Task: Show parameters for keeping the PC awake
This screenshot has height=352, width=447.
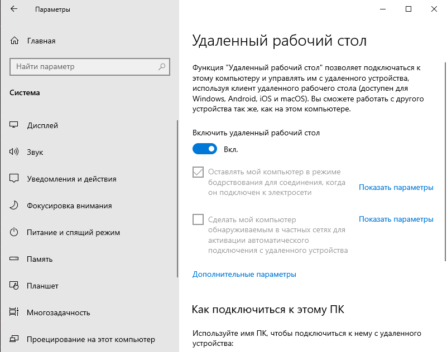Action: click(396, 188)
